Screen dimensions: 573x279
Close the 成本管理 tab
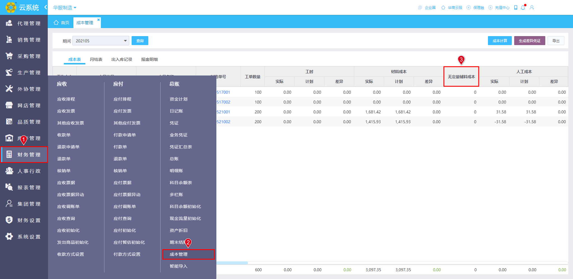pos(98,20)
